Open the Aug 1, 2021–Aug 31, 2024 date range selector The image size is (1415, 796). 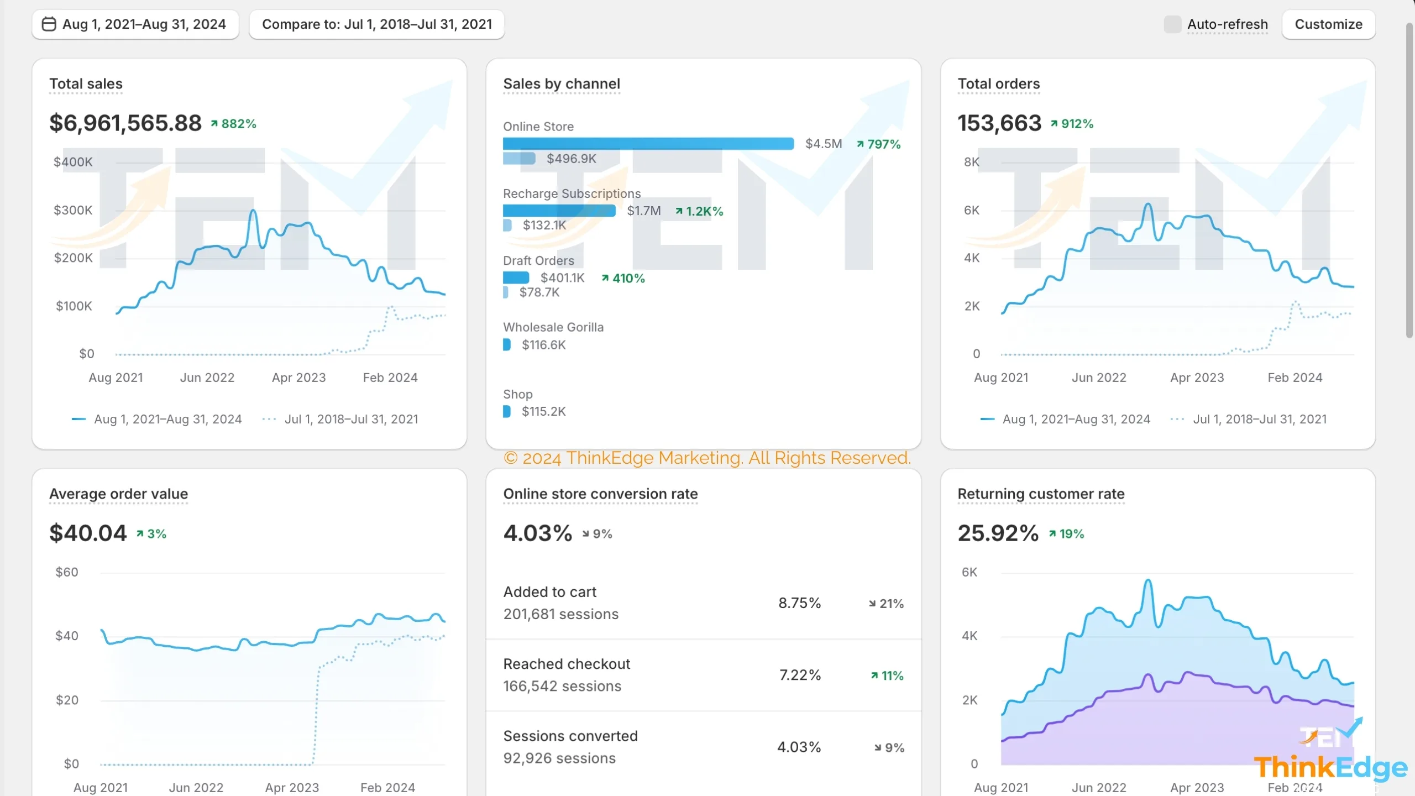135,24
